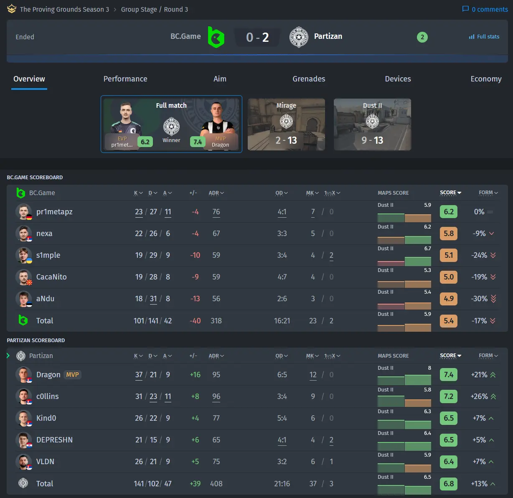
Task: Click pr1metapz score badge 6.2
Action: tap(449, 212)
